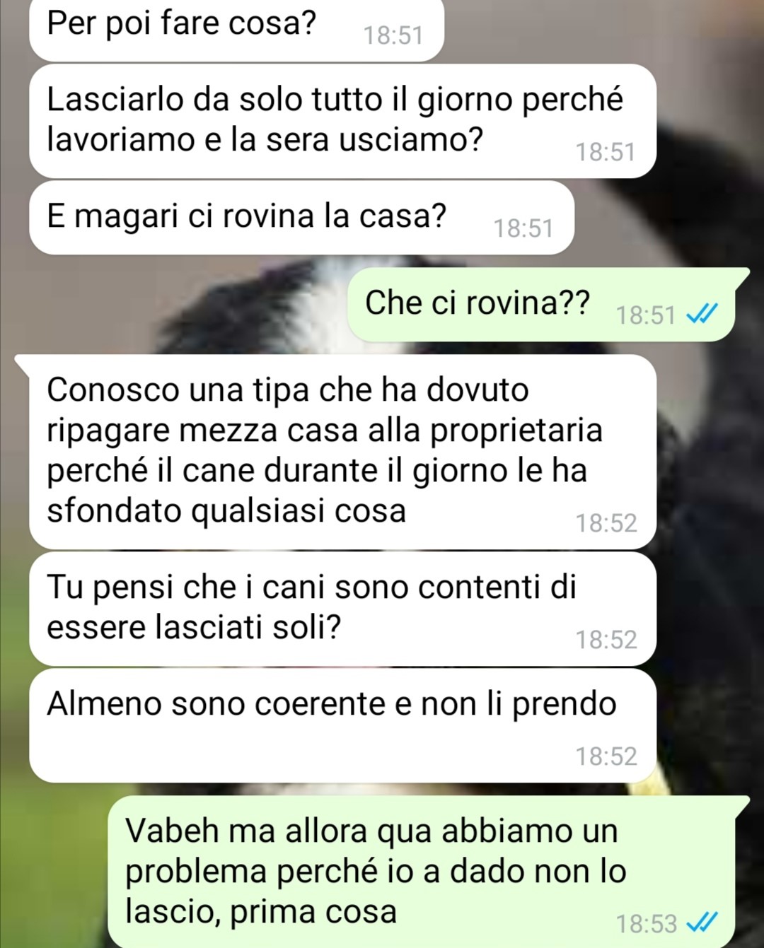Tap the 18:51 timestamp on 'lavoriamo e la sera'
The width and height of the screenshot is (764, 948).
click(606, 152)
